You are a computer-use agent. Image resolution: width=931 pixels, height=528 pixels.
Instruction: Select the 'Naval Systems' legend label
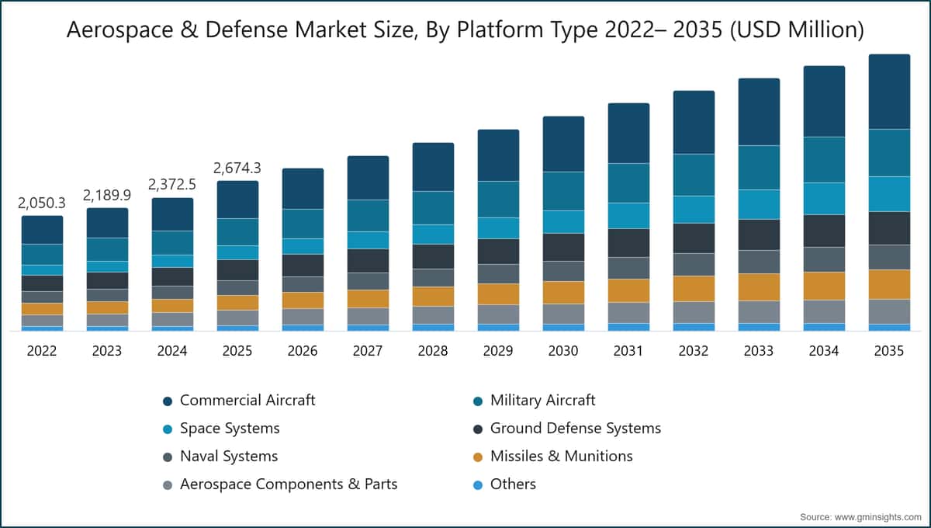click(x=229, y=457)
